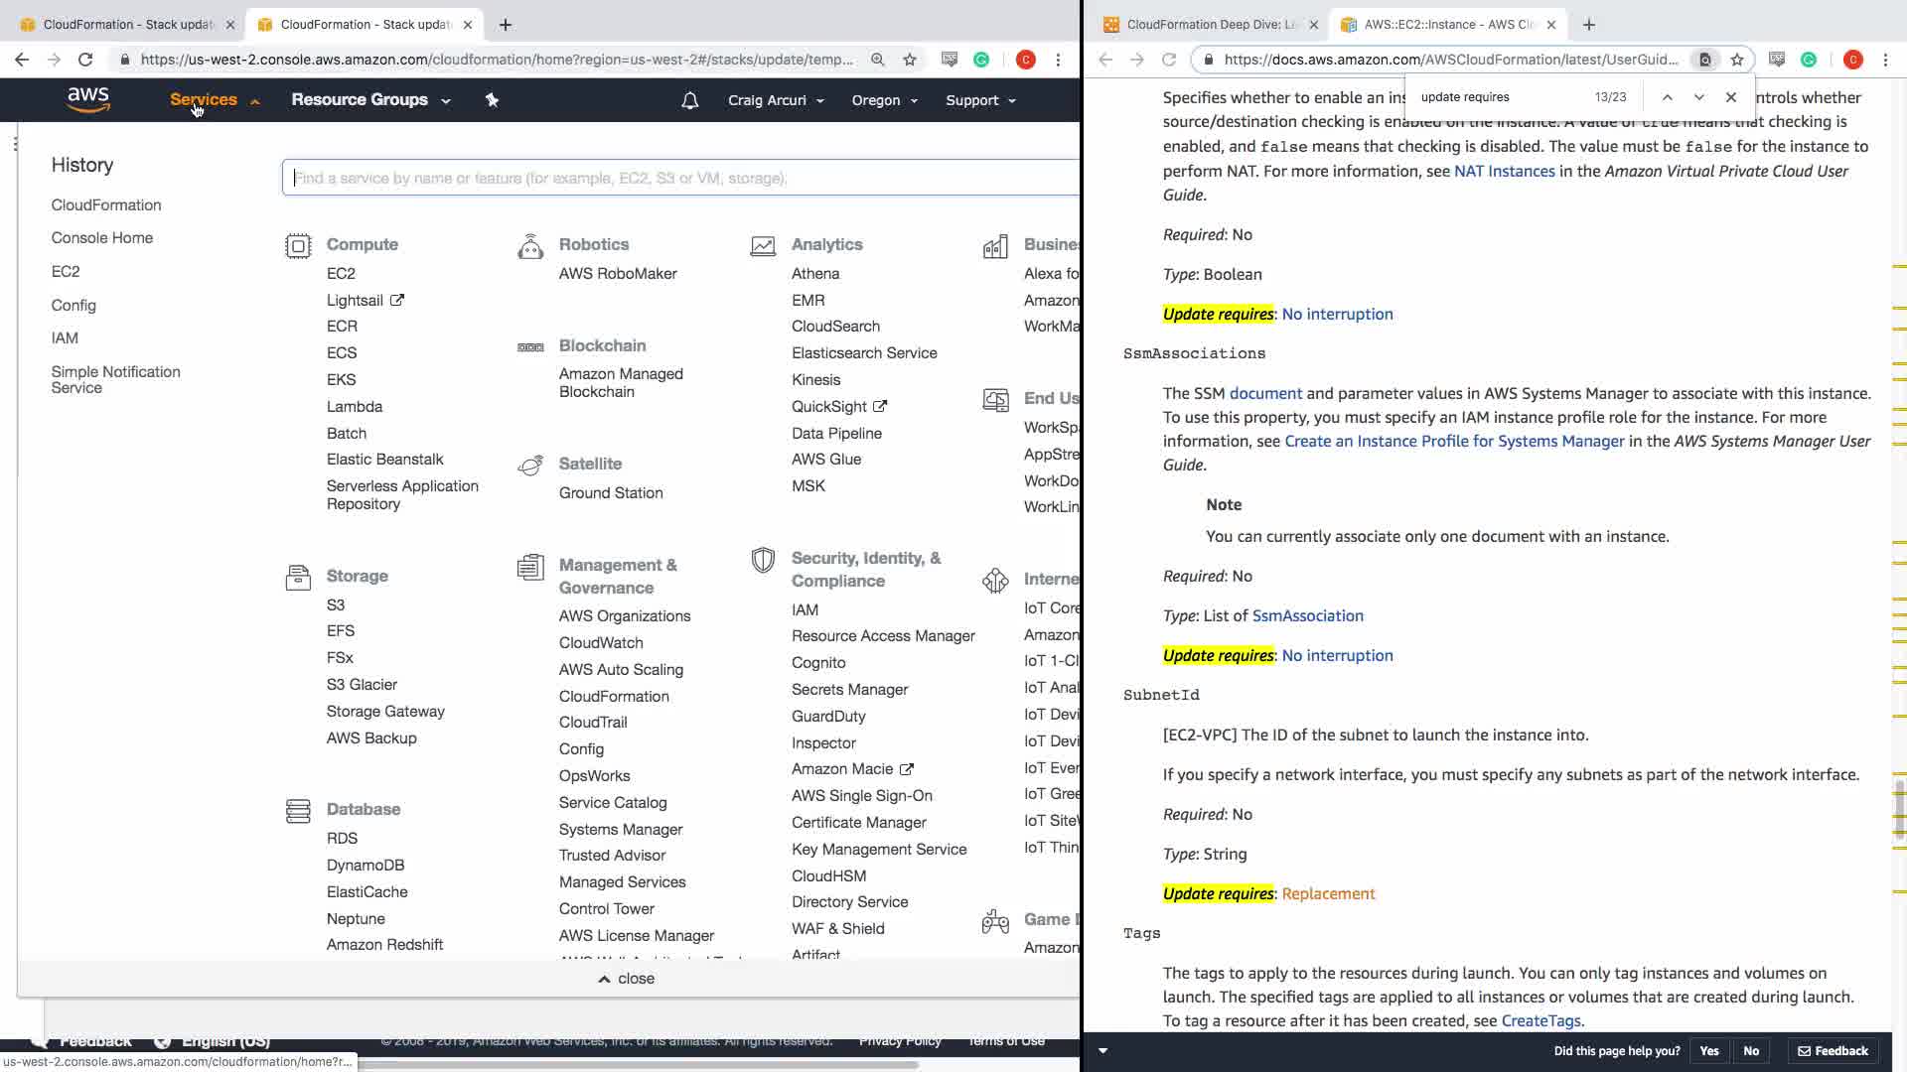This screenshot has width=1907, height=1072.
Task: Click the Compute category chip icon
Action: (298, 245)
